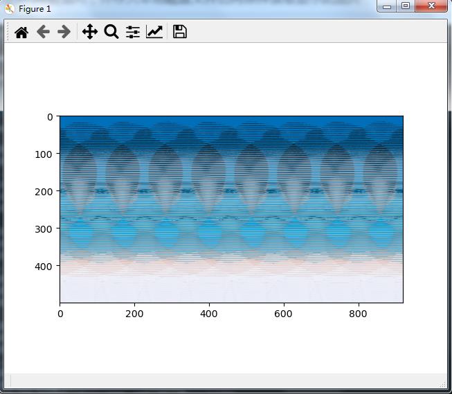Maximize the Figure 1 window
Viewport: 452px width, 394px height.
pos(406,6)
